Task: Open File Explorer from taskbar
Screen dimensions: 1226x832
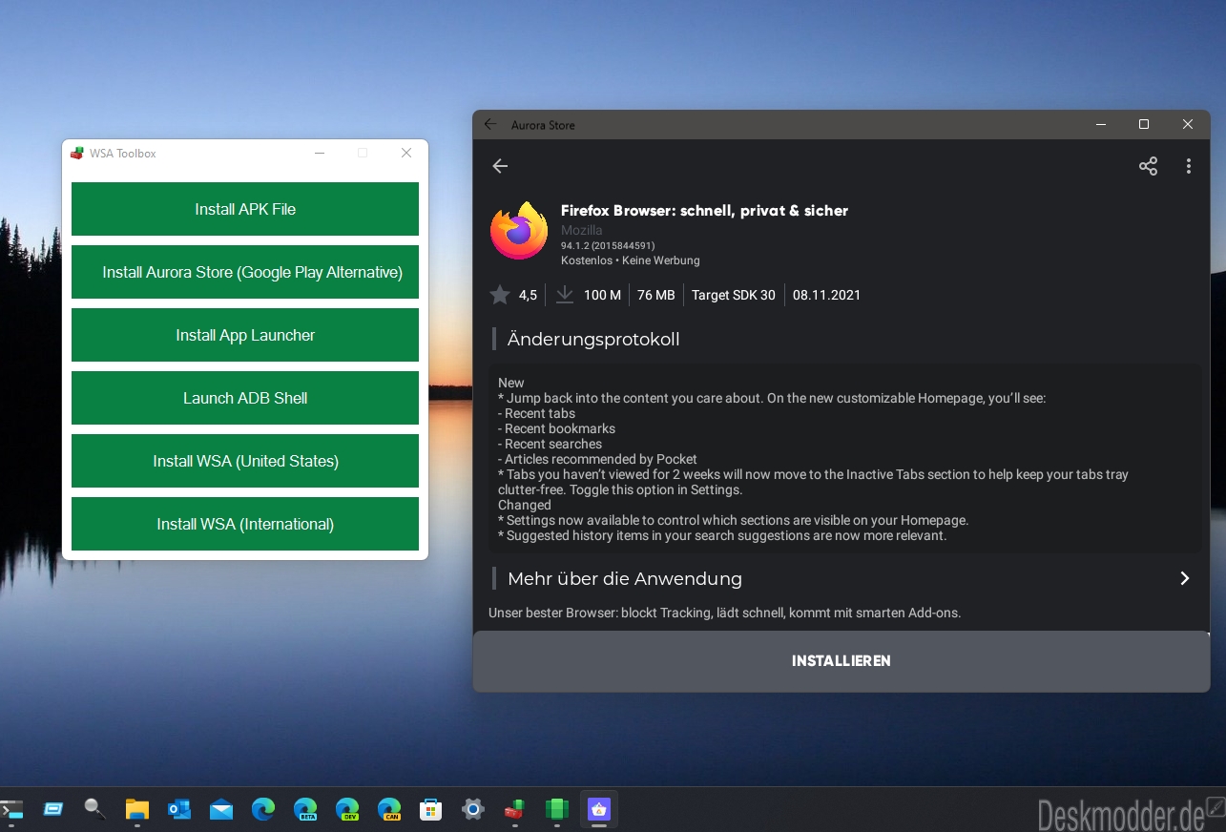Action: point(137,810)
